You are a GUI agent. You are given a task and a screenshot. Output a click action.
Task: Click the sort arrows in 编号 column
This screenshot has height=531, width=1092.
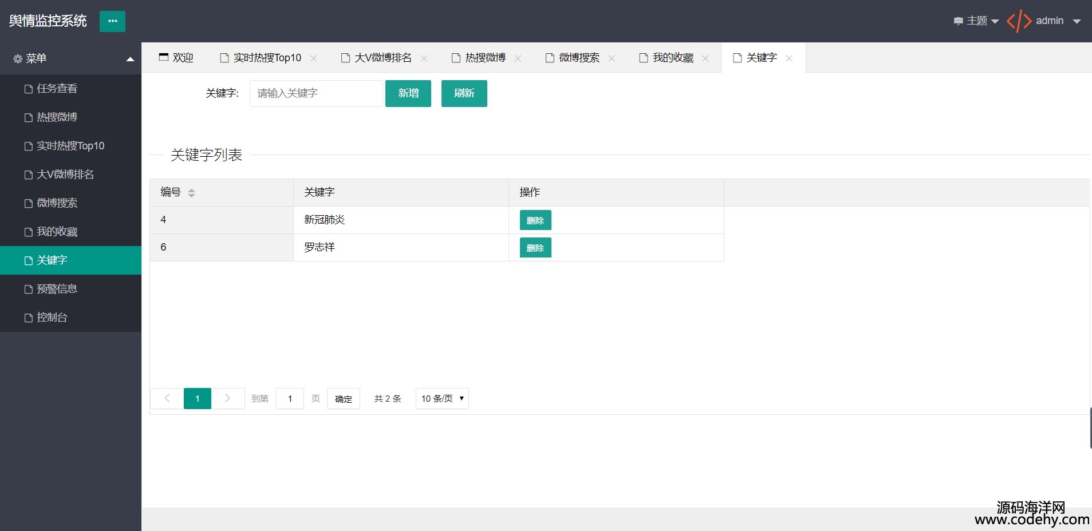click(191, 193)
